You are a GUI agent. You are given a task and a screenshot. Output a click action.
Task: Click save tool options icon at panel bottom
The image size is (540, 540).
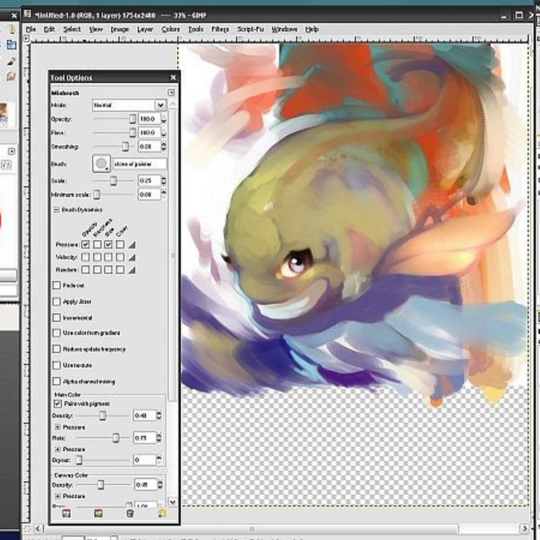tap(66, 513)
